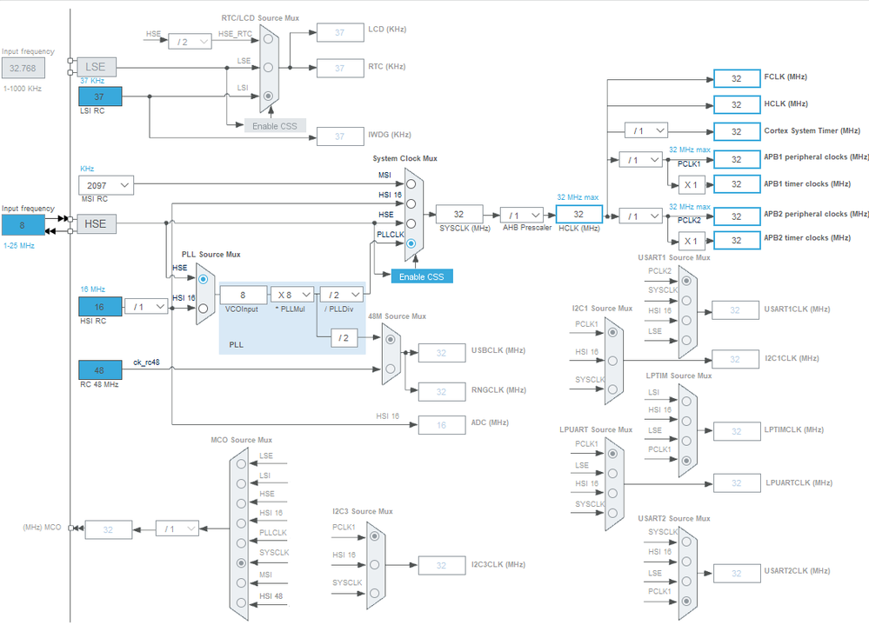Expand the AHB Prescaler dropdown
Screen dimensions: 869x625
point(522,215)
